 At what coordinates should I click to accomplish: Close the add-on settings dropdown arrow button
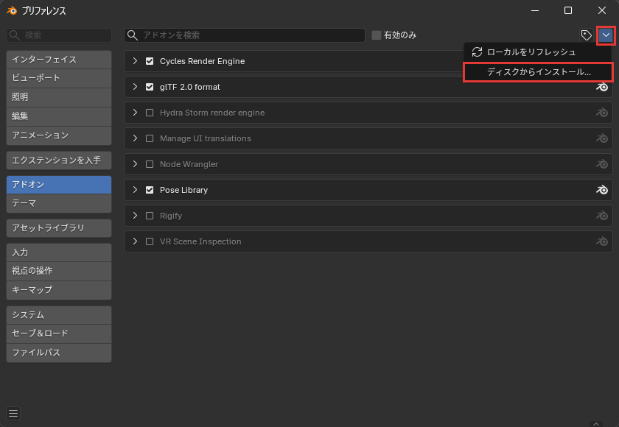[x=606, y=35]
